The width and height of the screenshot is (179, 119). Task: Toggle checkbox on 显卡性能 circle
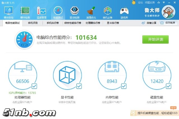(x=79, y=86)
